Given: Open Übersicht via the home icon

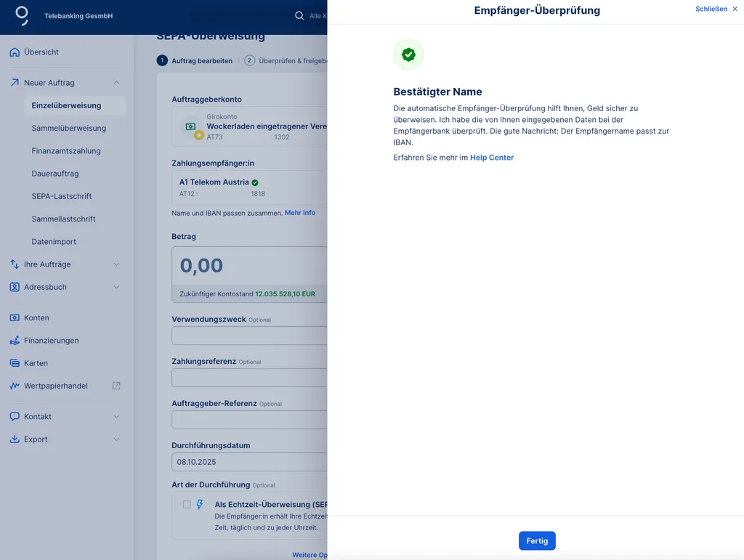Looking at the screenshot, I should pyautogui.click(x=15, y=52).
